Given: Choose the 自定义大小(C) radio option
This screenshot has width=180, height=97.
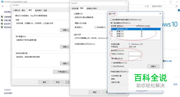Looking at the screenshot, I should (x=112, y=50).
